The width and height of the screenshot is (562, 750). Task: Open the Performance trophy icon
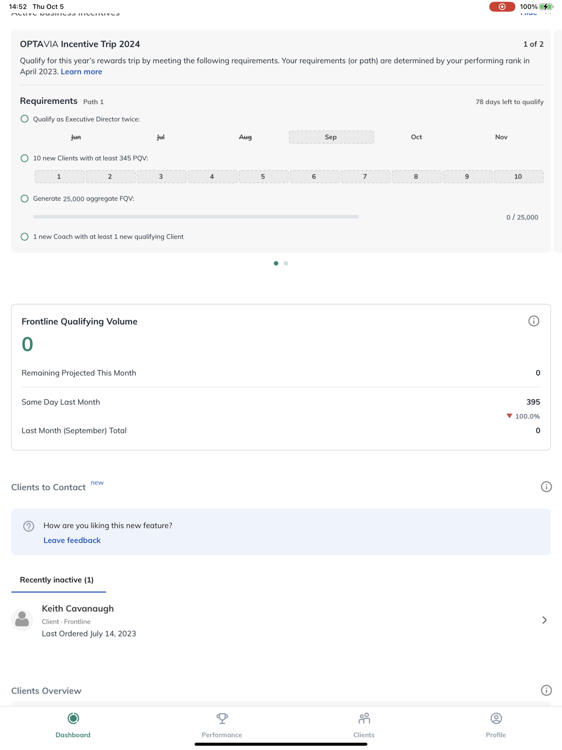click(x=222, y=719)
